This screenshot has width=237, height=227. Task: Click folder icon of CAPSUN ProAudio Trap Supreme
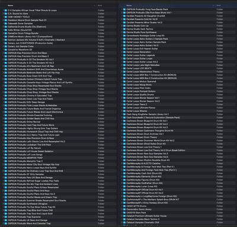click(x=6, y=217)
